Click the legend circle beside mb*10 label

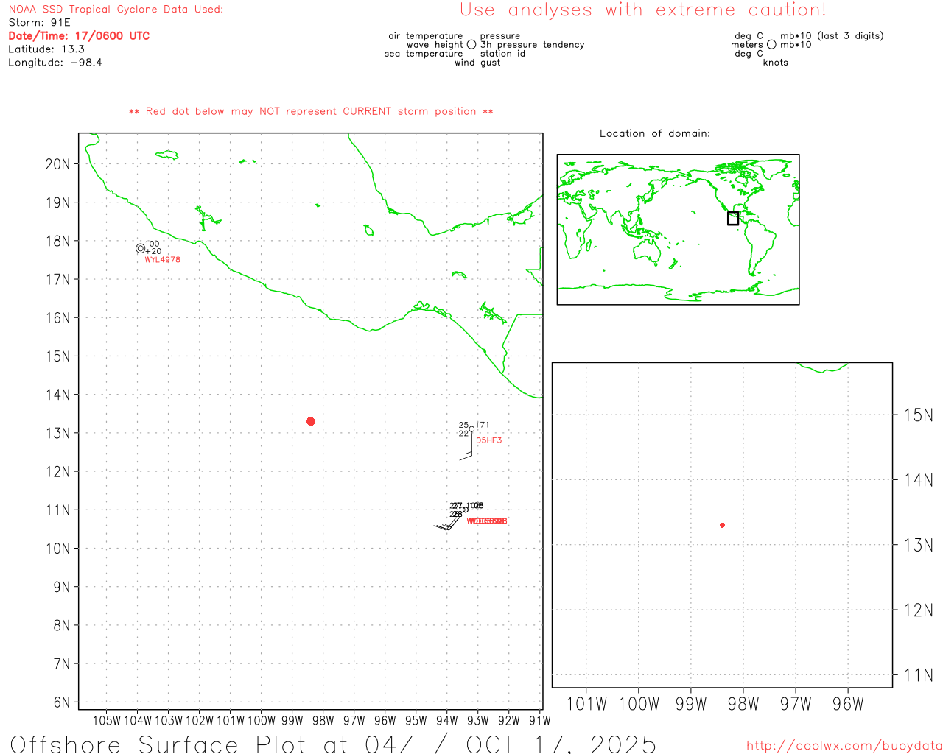click(771, 45)
